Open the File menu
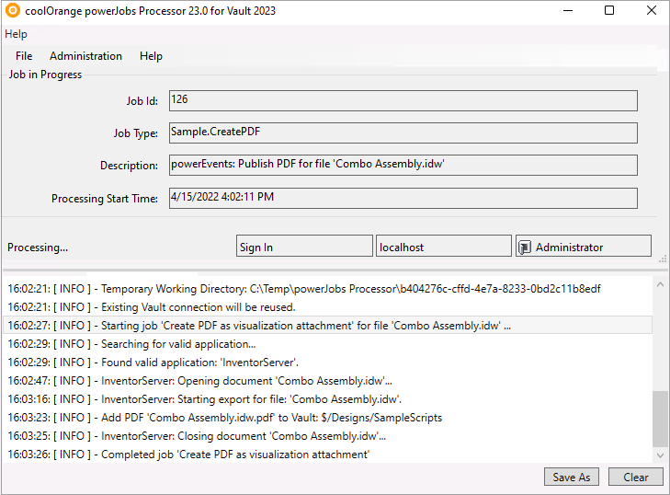This screenshot has width=670, height=495. pos(24,56)
